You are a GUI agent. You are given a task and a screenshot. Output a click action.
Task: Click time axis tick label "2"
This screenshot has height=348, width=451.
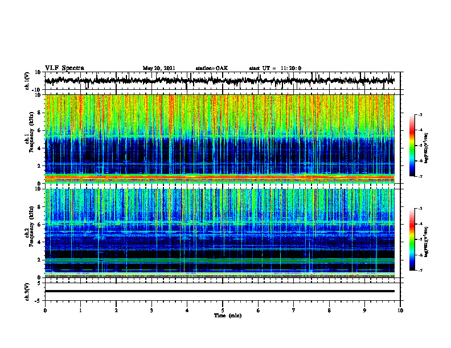click(116, 310)
